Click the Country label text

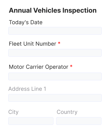point(67,112)
